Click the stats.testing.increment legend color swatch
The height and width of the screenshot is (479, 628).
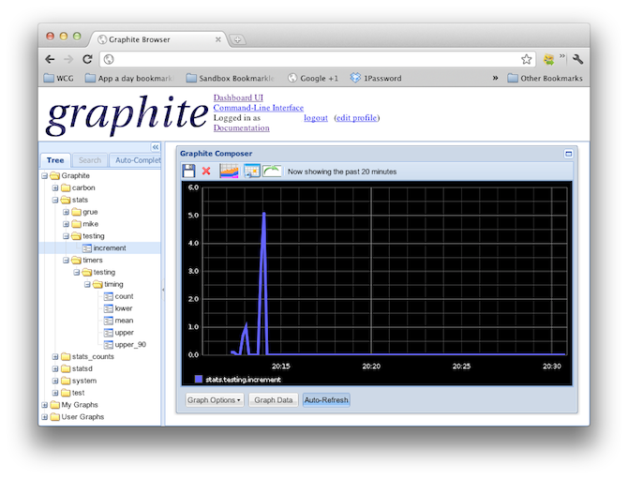199,380
